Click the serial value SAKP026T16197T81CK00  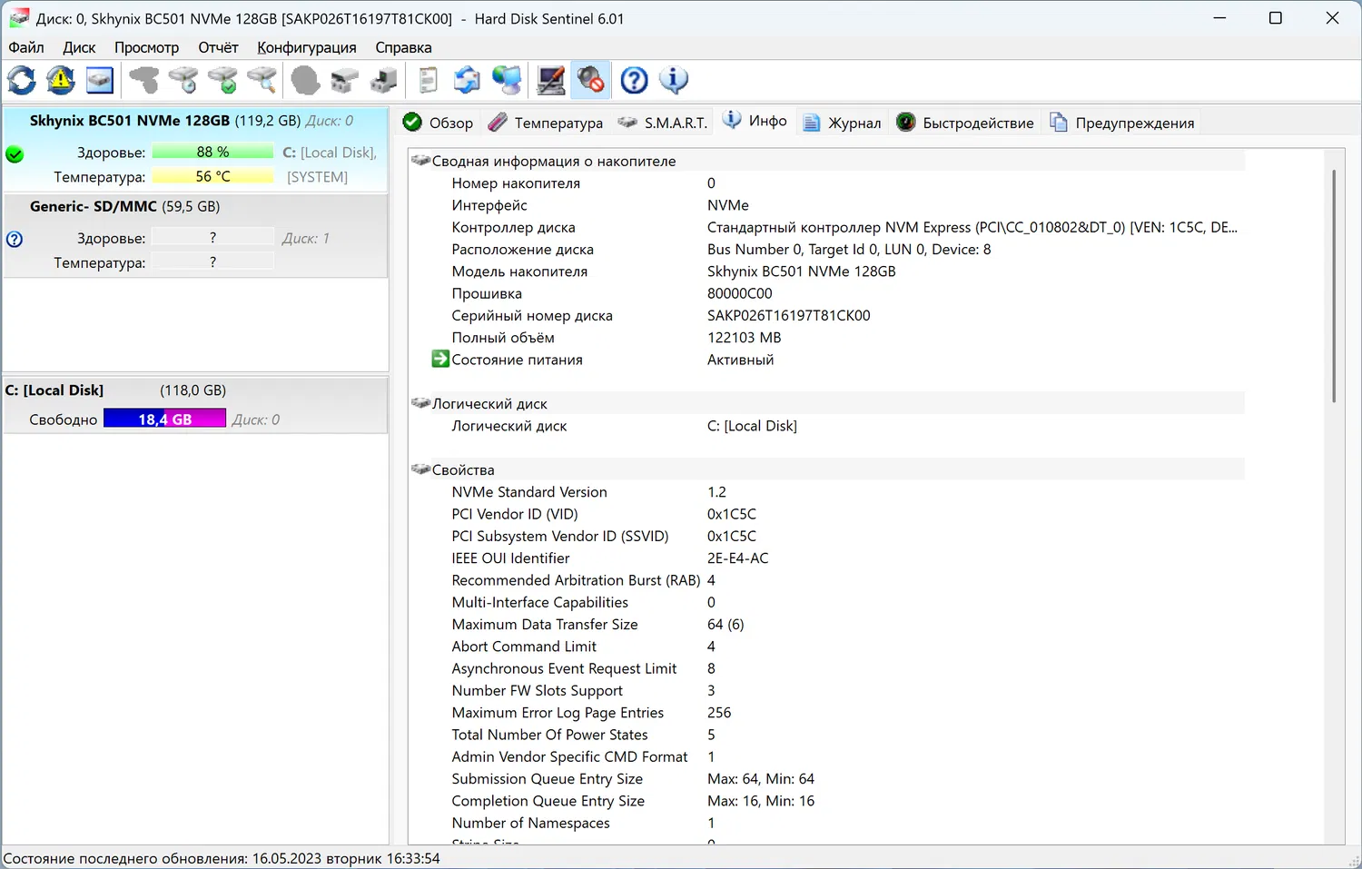tap(788, 315)
